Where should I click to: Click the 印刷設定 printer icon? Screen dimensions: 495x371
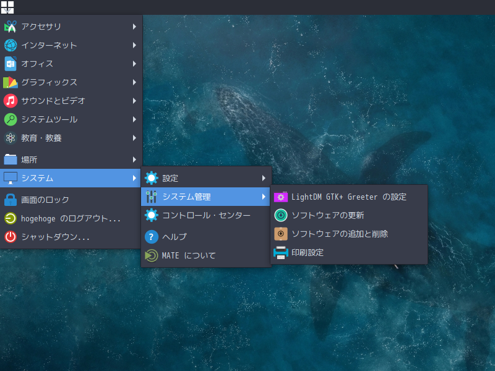click(x=281, y=252)
